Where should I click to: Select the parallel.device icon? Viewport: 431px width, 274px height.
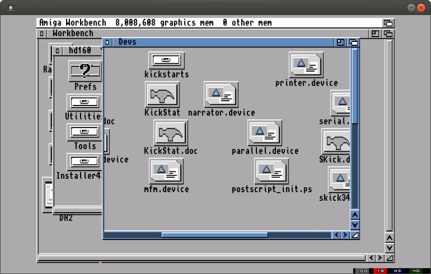click(x=264, y=132)
